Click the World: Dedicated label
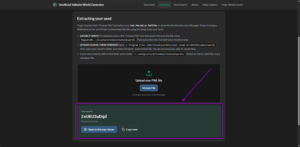The height and width of the screenshot is (147, 300). (x=90, y=121)
